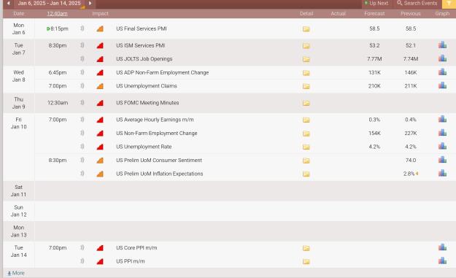Screen dimensions: 456x278
Task: Show graph for US ADP Non-Farm Employment Change
Action: [x=442, y=72]
